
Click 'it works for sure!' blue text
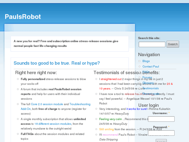point(137,109)
